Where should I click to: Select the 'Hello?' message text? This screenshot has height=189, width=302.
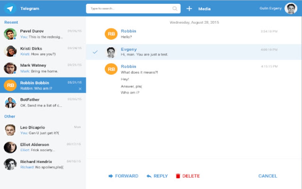pyautogui.click(x=126, y=37)
